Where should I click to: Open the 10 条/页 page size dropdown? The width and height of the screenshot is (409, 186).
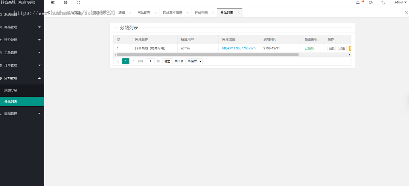(x=194, y=61)
